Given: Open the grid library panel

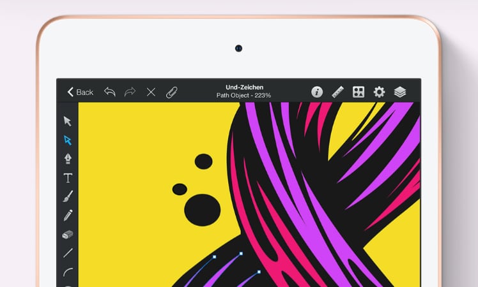Looking at the screenshot, I should click(358, 92).
